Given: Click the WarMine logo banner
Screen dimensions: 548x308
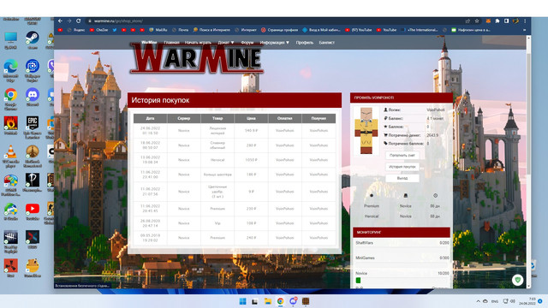Looking at the screenshot, I should 196,58.
